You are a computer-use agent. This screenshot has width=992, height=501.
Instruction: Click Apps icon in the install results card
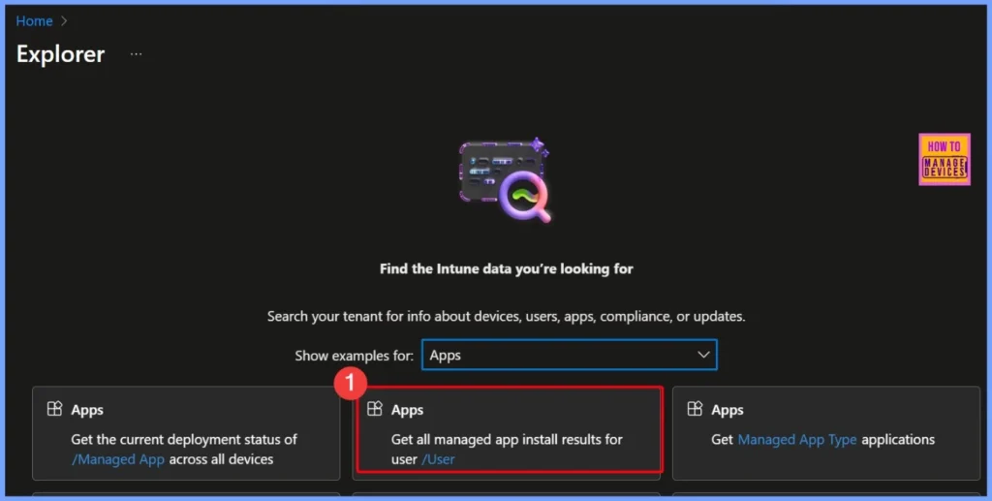click(x=375, y=409)
